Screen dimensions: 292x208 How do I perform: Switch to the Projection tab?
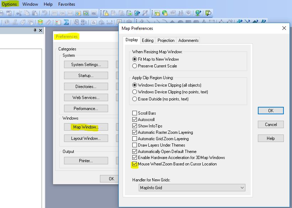point(166,40)
